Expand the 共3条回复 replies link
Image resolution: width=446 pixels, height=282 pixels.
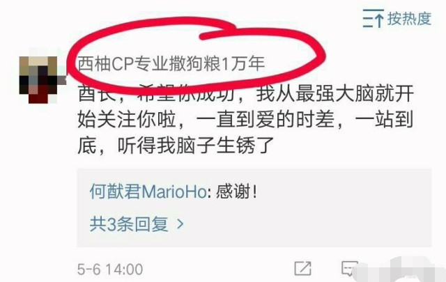point(137,224)
